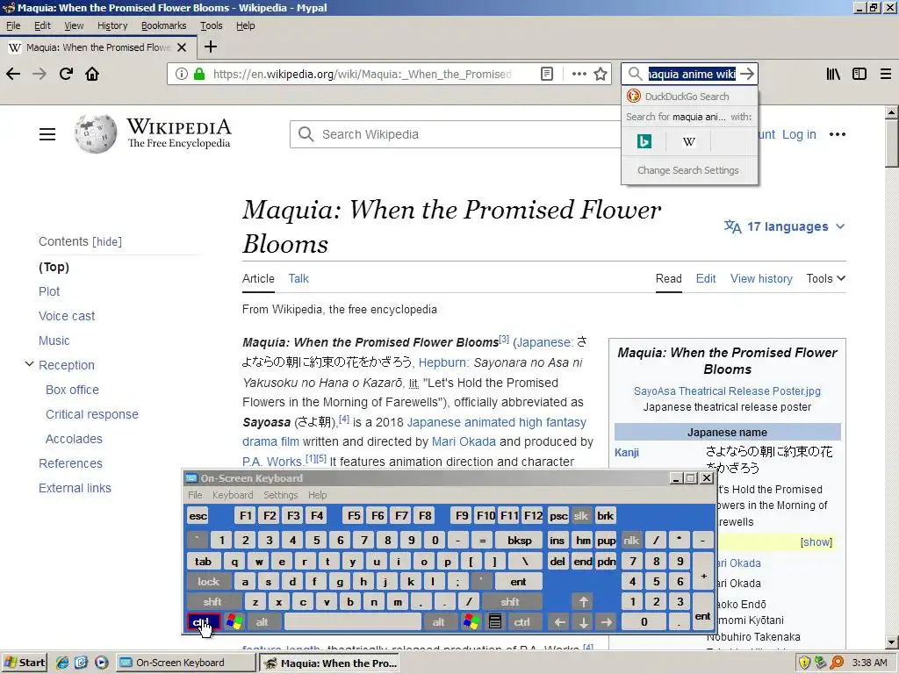Hide the Contents sidebar
Image resolution: width=899 pixels, height=674 pixels.
coord(108,242)
